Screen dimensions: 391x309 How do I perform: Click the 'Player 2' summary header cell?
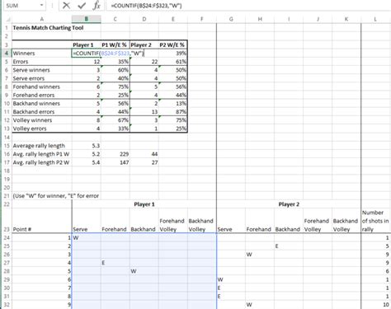coord(144,44)
